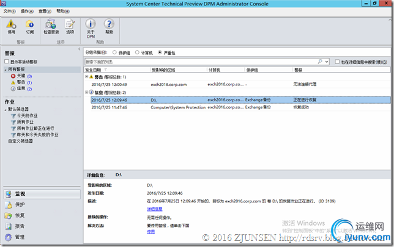Click 恢复成功 alert text
The image size is (394, 247).
301,107
